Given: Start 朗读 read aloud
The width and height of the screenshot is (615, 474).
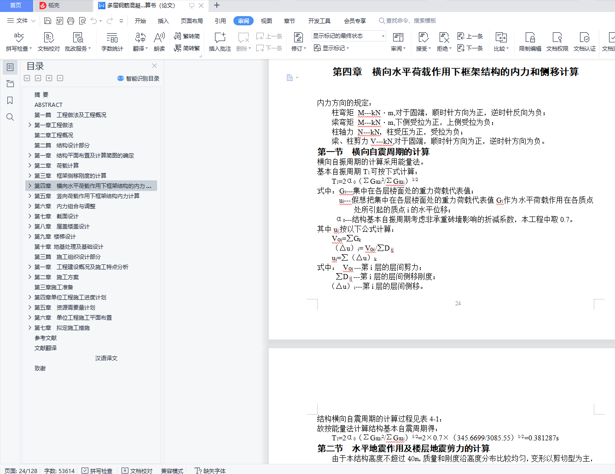Looking at the screenshot, I should [159, 41].
